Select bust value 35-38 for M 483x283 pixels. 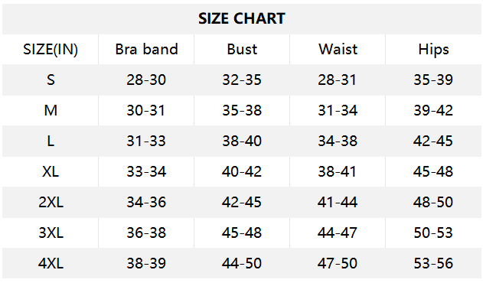(242, 110)
